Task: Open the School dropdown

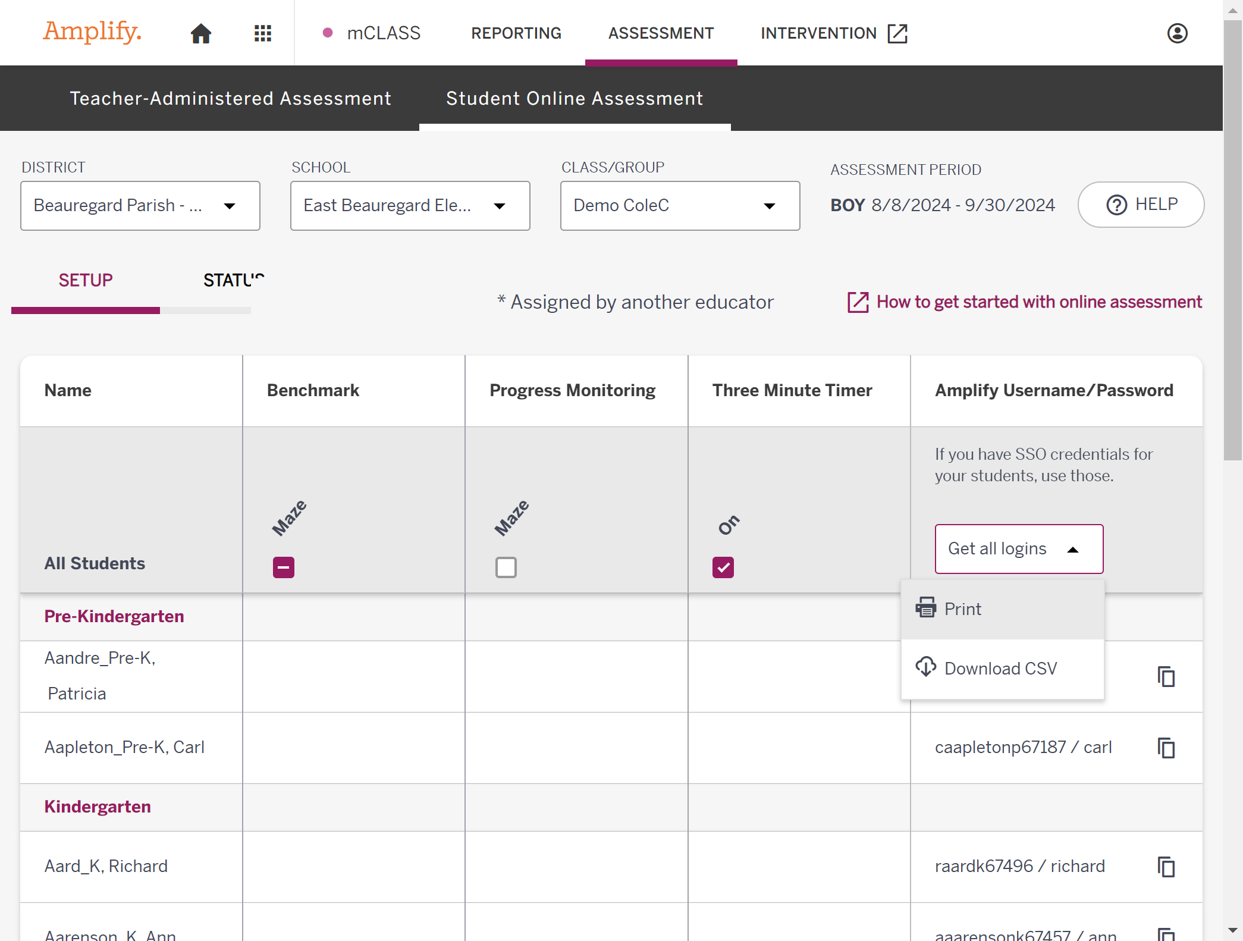Action: click(410, 206)
